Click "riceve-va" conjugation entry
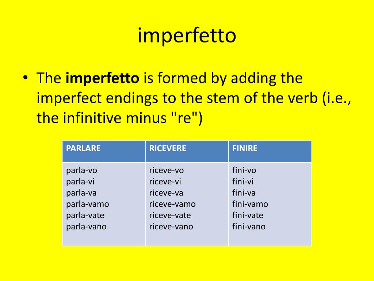 (166, 193)
